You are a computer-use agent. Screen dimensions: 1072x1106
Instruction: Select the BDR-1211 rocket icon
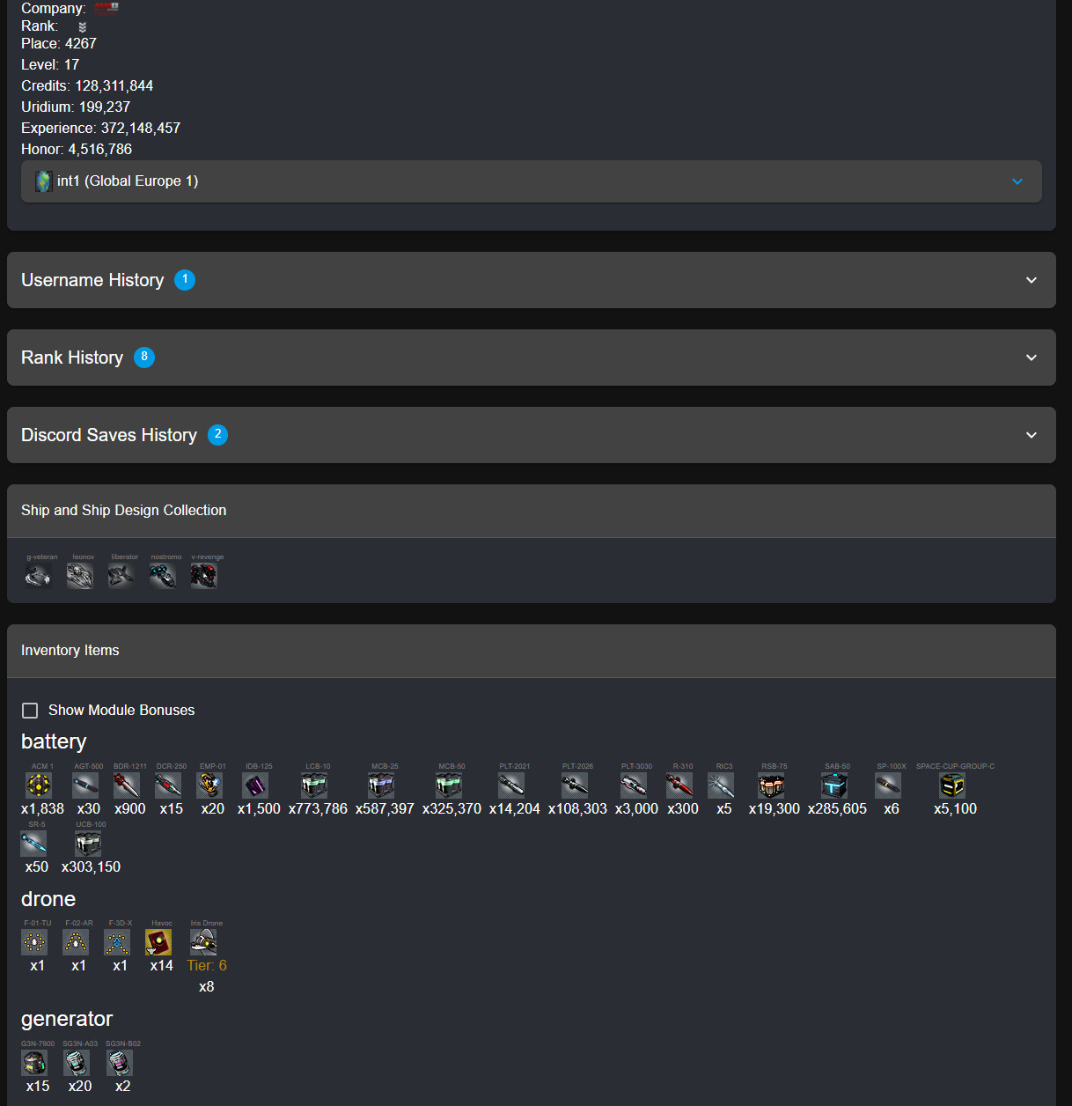point(127,785)
